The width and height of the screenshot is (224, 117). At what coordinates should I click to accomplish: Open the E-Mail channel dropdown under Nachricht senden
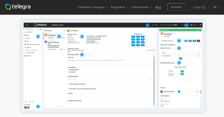coord(180,53)
